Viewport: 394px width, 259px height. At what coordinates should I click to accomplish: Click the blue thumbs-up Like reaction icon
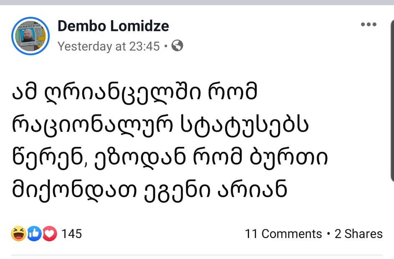point(34,234)
